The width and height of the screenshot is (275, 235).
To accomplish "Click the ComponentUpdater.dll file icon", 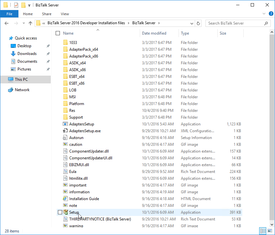I will click(x=65, y=151).
